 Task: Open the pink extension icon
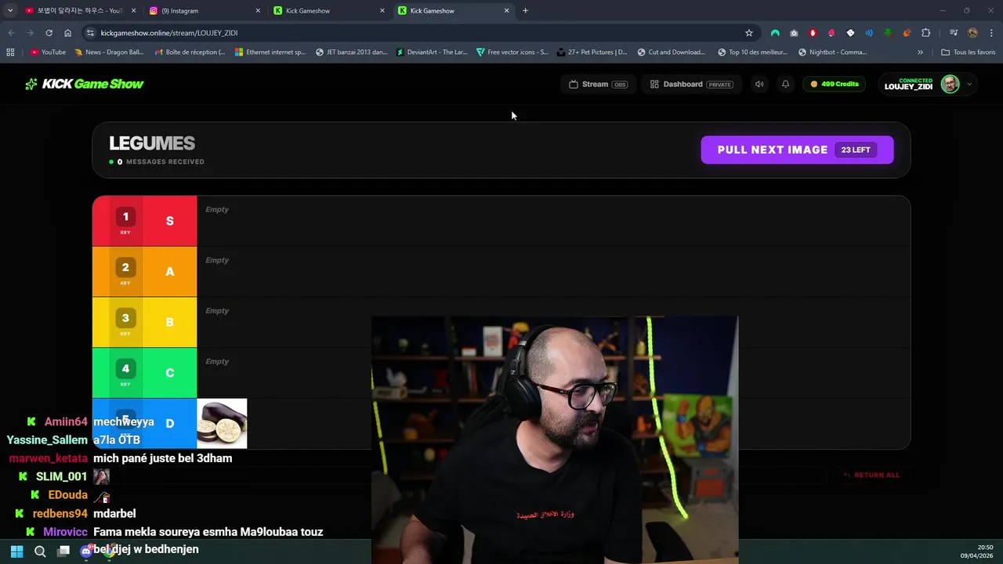(831, 33)
